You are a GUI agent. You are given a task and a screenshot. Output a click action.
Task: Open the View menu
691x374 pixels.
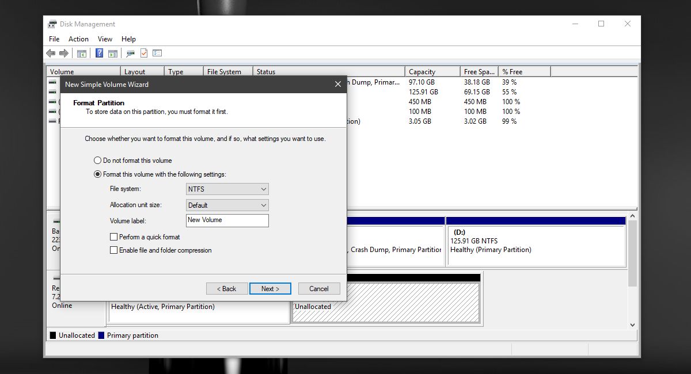pyautogui.click(x=105, y=39)
